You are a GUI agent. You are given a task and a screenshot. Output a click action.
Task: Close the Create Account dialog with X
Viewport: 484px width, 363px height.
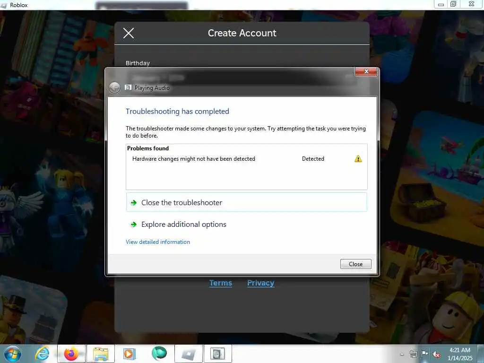pos(129,33)
